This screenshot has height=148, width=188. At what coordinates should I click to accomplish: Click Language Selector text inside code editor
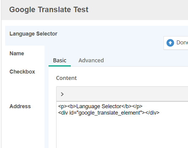99,106
